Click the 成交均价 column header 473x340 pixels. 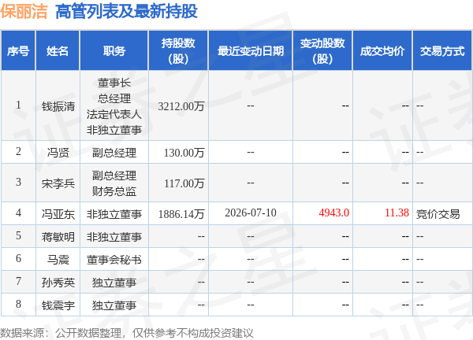[382, 50]
